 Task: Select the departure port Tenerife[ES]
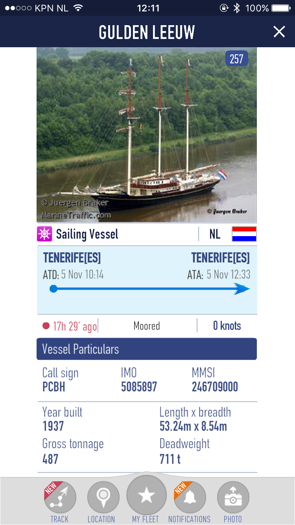(x=72, y=258)
